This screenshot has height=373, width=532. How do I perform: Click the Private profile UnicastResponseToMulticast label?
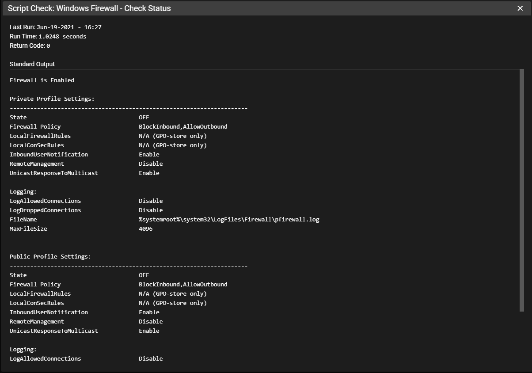(54, 173)
